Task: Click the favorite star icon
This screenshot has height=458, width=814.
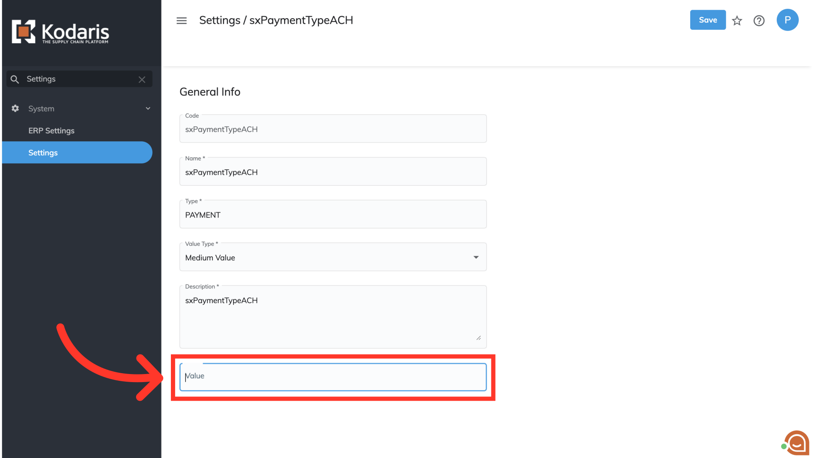Action: tap(737, 20)
